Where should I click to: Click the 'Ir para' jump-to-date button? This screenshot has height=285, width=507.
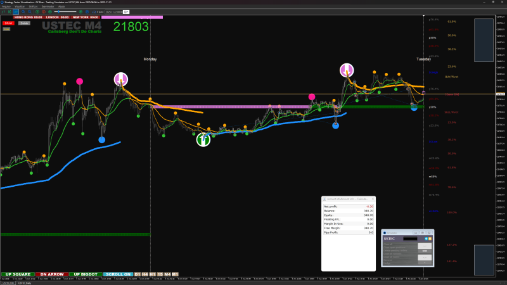pyautogui.click(x=98, y=12)
